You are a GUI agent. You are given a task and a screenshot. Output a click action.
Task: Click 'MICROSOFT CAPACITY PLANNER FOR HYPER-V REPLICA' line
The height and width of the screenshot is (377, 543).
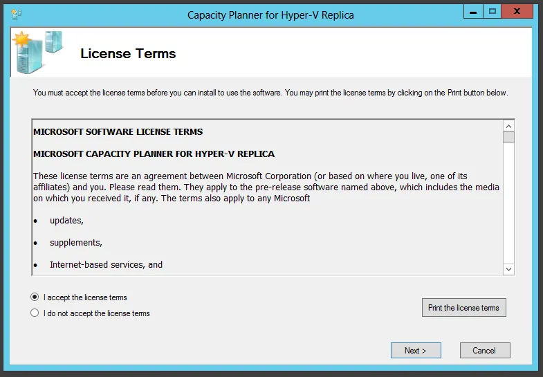[x=154, y=154]
